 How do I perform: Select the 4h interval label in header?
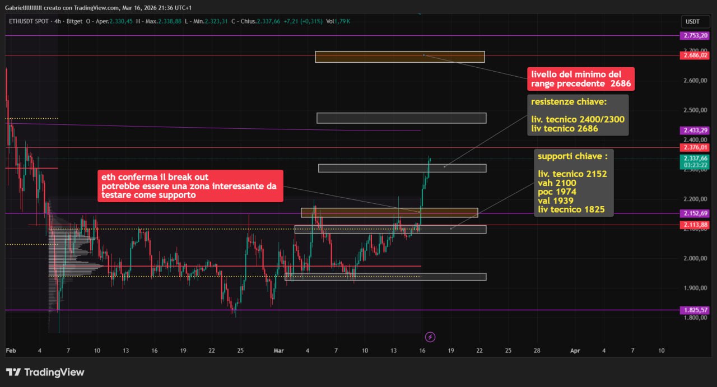click(58, 21)
